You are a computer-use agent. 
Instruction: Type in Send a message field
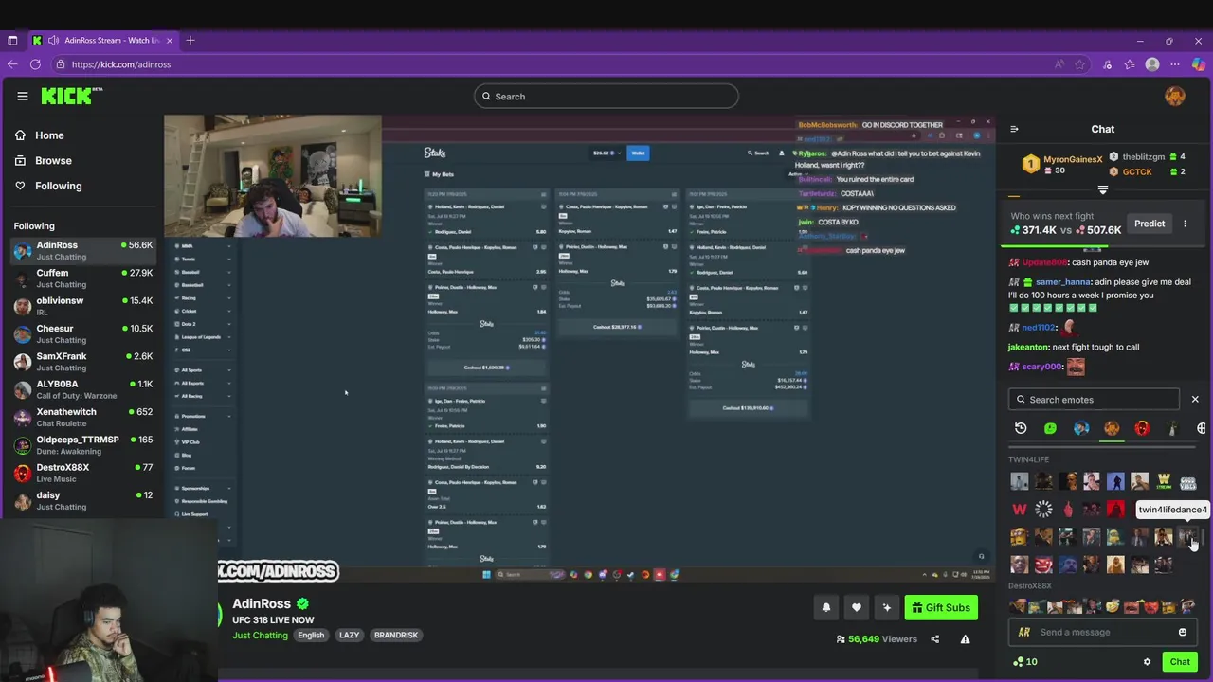tap(1103, 632)
